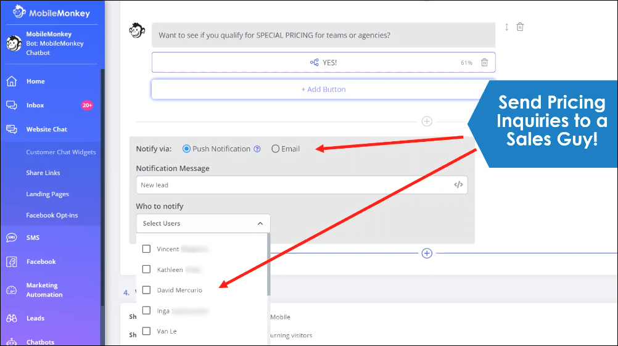618x346 pixels.
Task: Check the box for Vincent
Action: click(x=146, y=249)
